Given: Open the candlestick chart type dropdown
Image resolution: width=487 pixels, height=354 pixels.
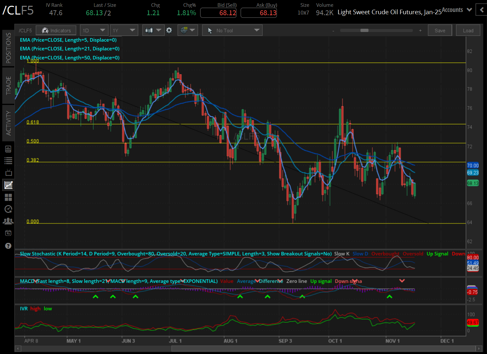Looking at the screenshot, I should click(153, 30).
